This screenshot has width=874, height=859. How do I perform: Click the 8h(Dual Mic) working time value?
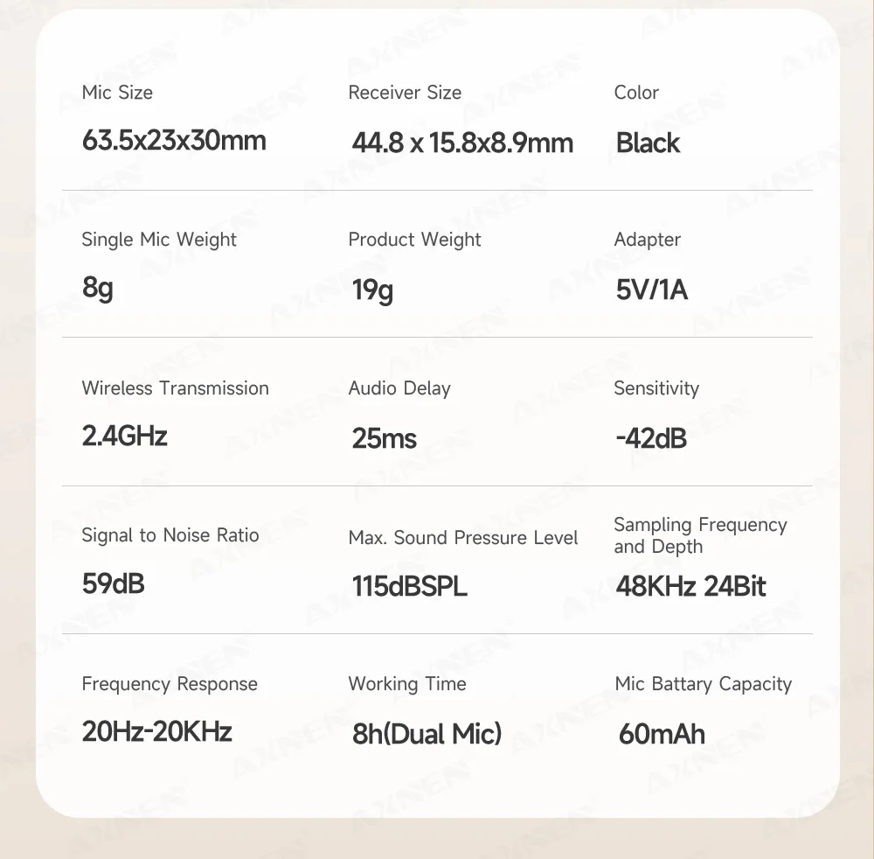(427, 733)
